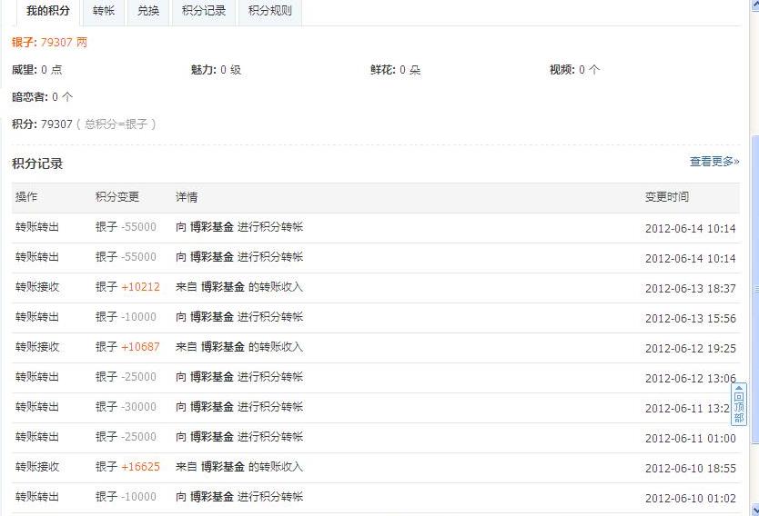The width and height of the screenshot is (759, 516).
Task: Open 博彩基金 in the +16625 row
Action: (x=223, y=467)
